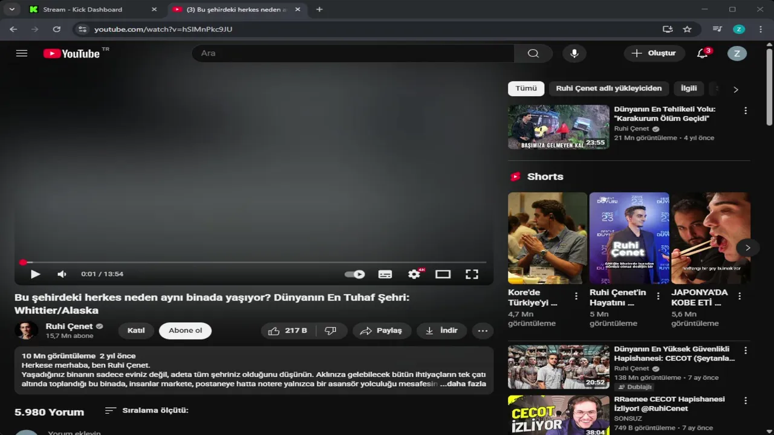Viewport: 774px width, 435px height.
Task: Open JAPONYA'DA KOBE ETİ short
Action: 711,238
